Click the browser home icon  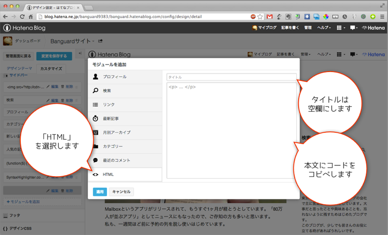[31, 17]
